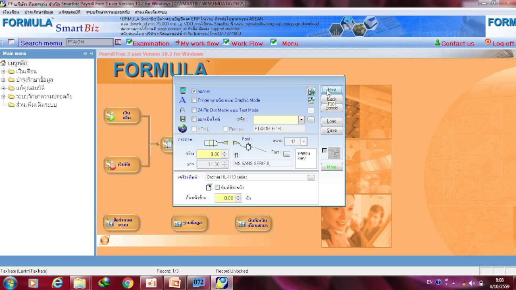This screenshot has width=516, height=290.
Task: Check the ออกเป็นไฟล์ export to file checkbox
Action: click(x=194, y=119)
